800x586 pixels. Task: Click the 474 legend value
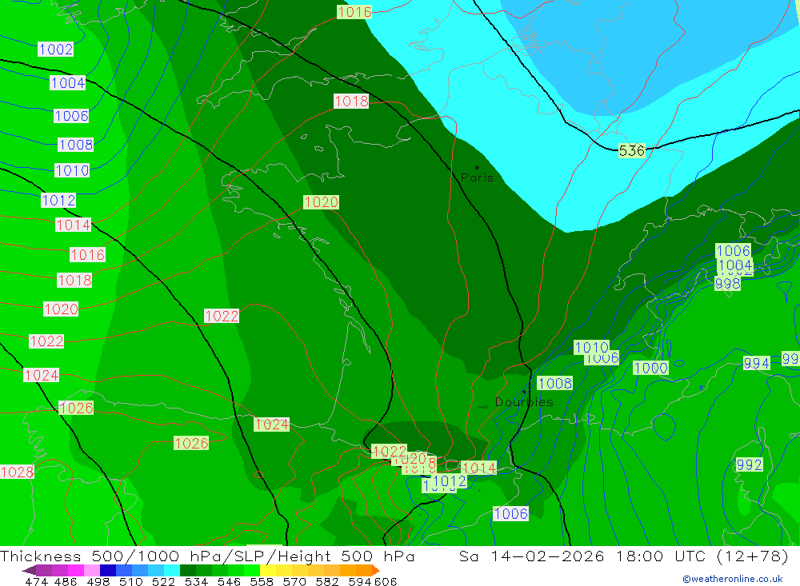[36, 581]
